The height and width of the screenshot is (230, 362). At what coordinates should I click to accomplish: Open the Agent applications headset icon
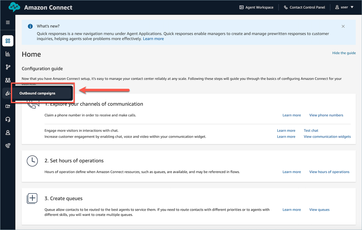tap(8, 119)
